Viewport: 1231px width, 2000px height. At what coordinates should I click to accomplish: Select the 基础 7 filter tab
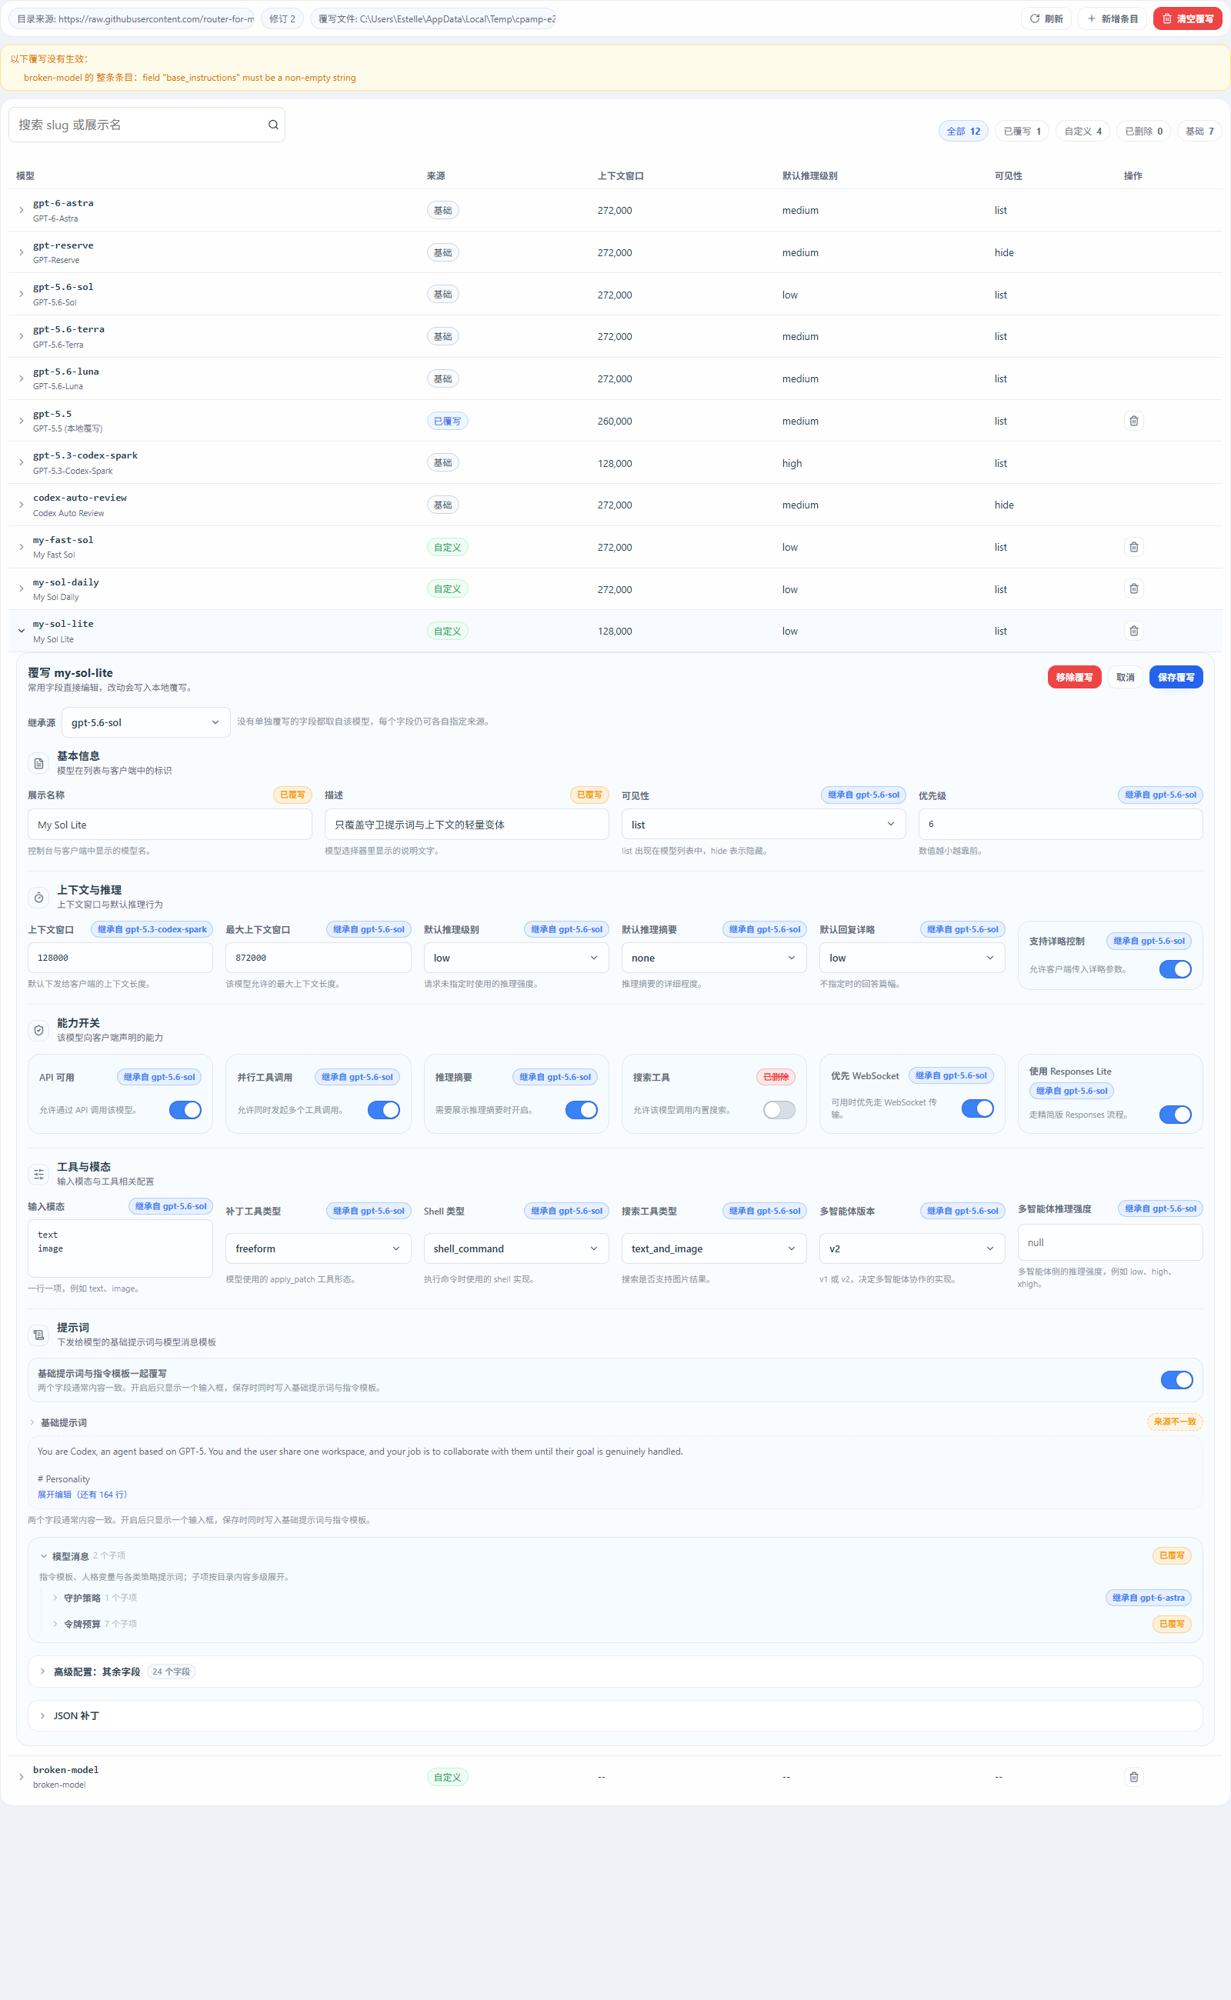tap(1199, 131)
